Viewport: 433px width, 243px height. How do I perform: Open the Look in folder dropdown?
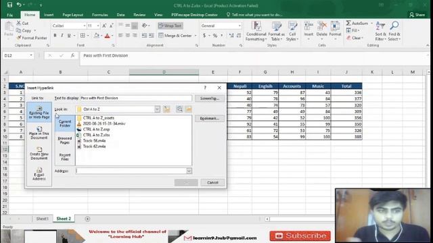coord(157,109)
